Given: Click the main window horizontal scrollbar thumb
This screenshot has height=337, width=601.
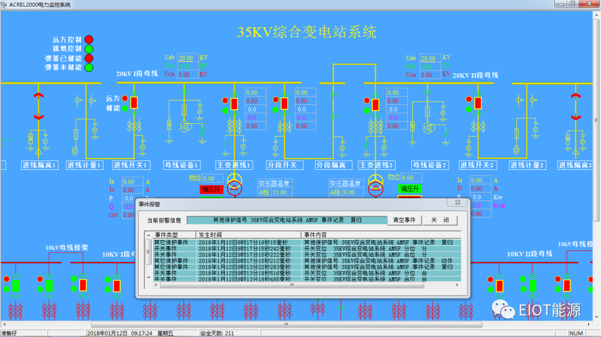Looking at the screenshot, I should pos(286,324).
